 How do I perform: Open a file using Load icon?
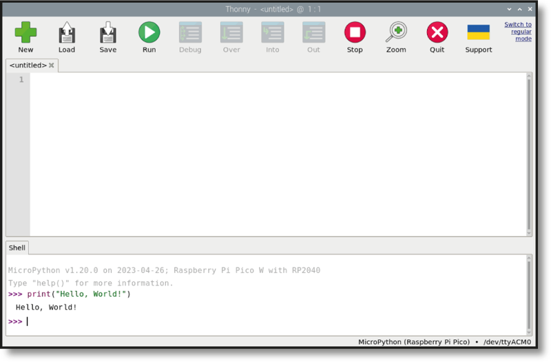[66, 32]
